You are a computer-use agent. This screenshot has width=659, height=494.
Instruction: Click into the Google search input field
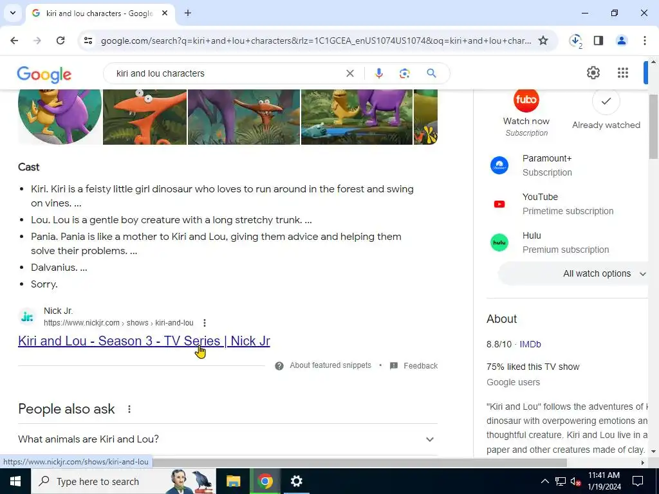pos(227,73)
